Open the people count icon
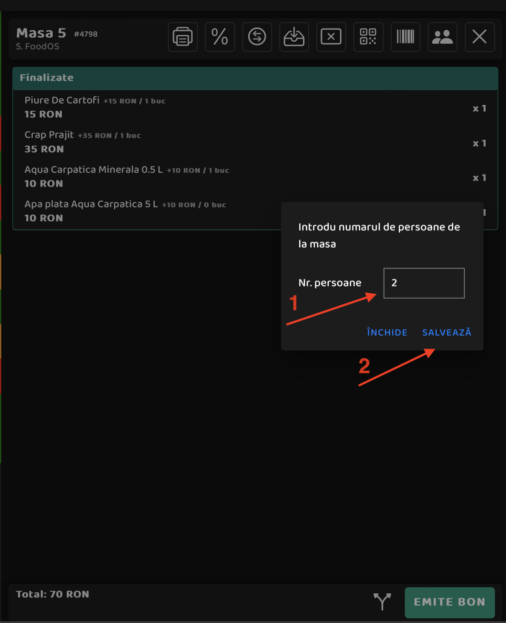 tap(443, 37)
